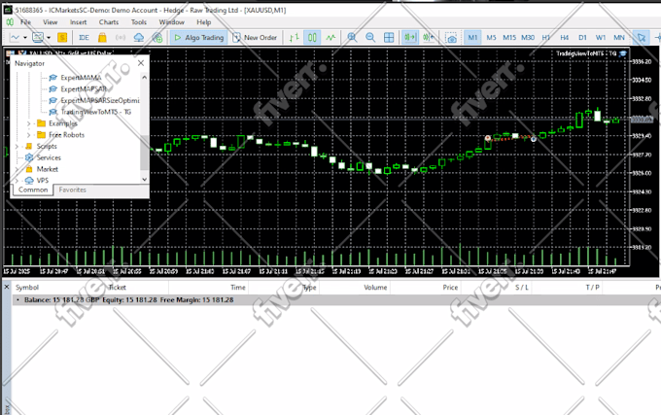Viewport: 661px width, 415px height.
Task: Select ExpertMAPSARSizeOptimized expert advisor
Action: [100, 100]
